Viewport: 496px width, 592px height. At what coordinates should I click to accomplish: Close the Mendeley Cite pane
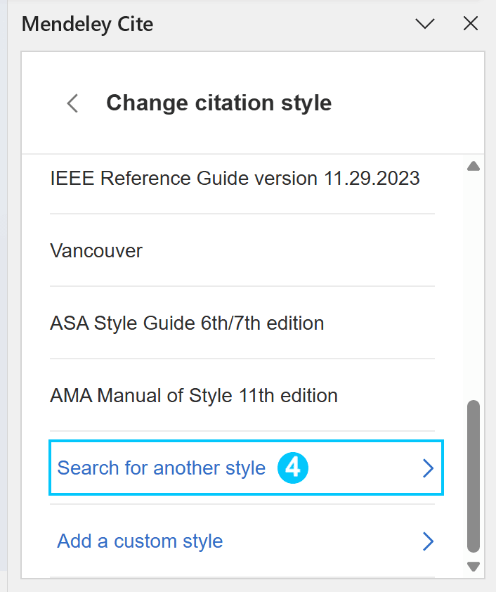tap(470, 24)
